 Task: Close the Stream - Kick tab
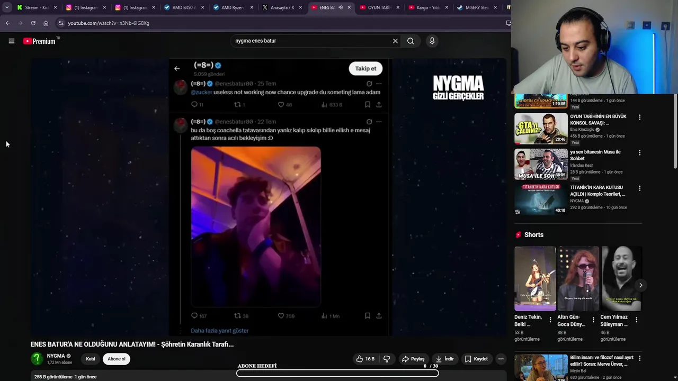(55, 7)
